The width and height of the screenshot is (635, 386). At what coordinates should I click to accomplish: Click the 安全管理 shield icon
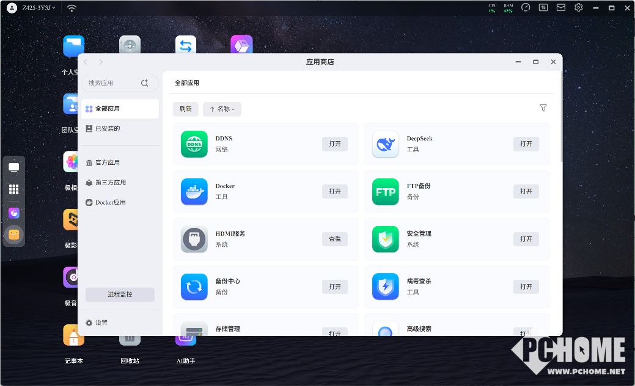(x=385, y=239)
